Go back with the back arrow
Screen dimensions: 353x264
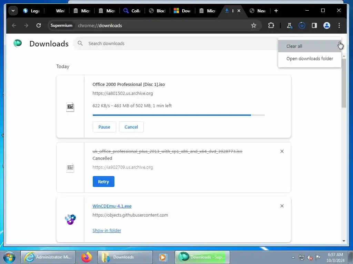click(14, 25)
